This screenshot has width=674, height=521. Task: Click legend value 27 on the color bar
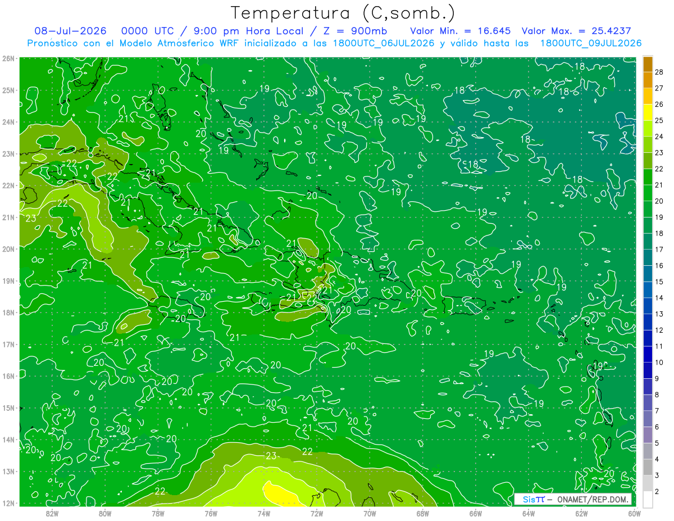coord(659,88)
